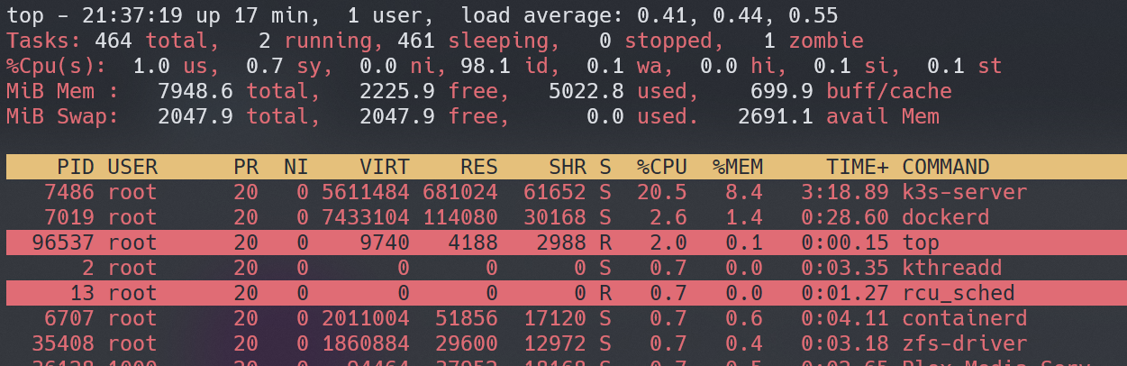The width and height of the screenshot is (1127, 366).
Task: Click the avail Mem value label
Action: point(882,116)
